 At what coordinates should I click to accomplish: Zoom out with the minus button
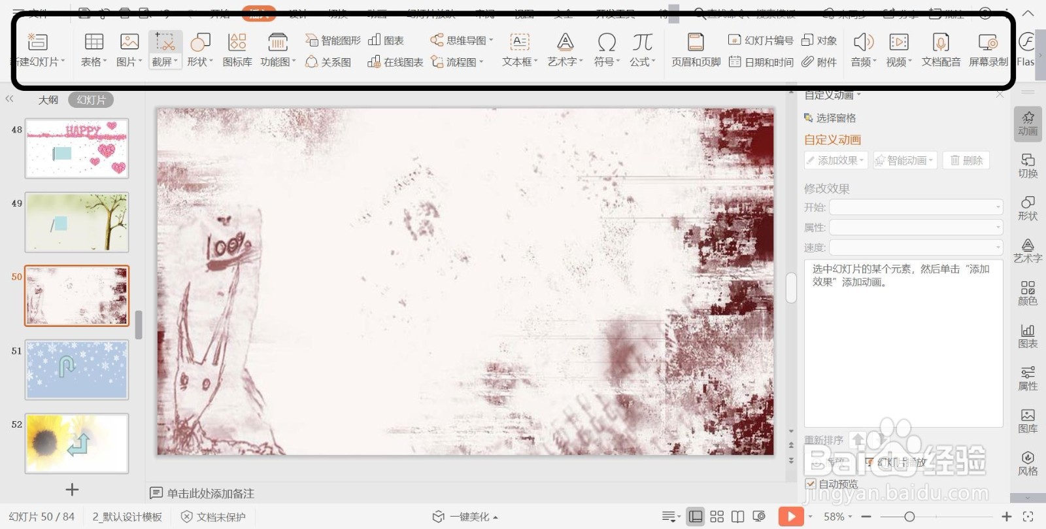click(x=867, y=517)
